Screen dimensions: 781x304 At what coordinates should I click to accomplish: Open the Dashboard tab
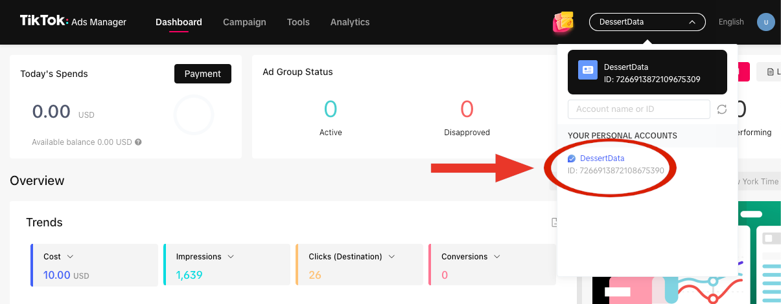(179, 22)
